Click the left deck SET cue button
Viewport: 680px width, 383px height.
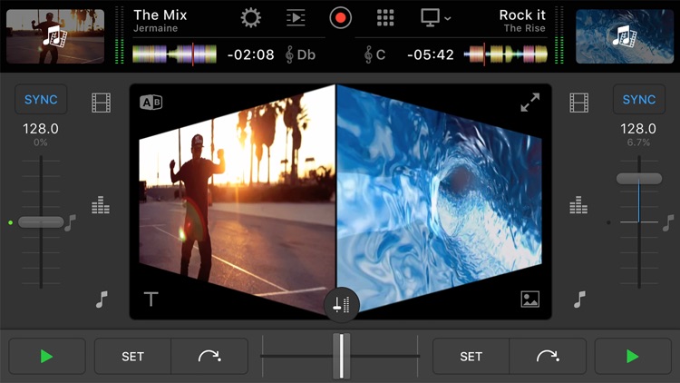[x=132, y=357]
